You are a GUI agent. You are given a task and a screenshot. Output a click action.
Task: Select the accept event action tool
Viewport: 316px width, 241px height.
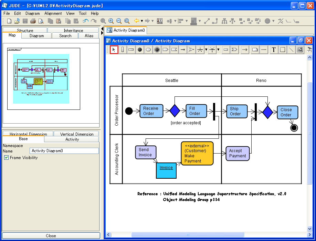click(x=174, y=50)
